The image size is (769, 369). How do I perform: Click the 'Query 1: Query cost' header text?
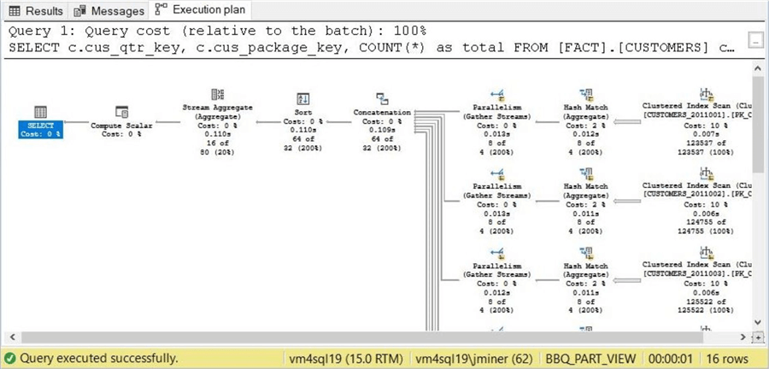click(x=218, y=31)
